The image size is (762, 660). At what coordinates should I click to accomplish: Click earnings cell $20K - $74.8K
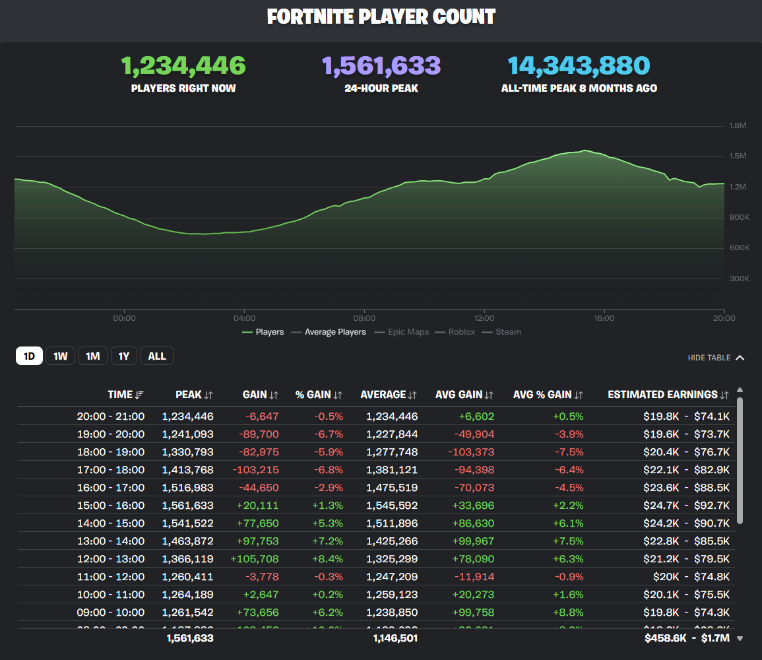(x=691, y=577)
